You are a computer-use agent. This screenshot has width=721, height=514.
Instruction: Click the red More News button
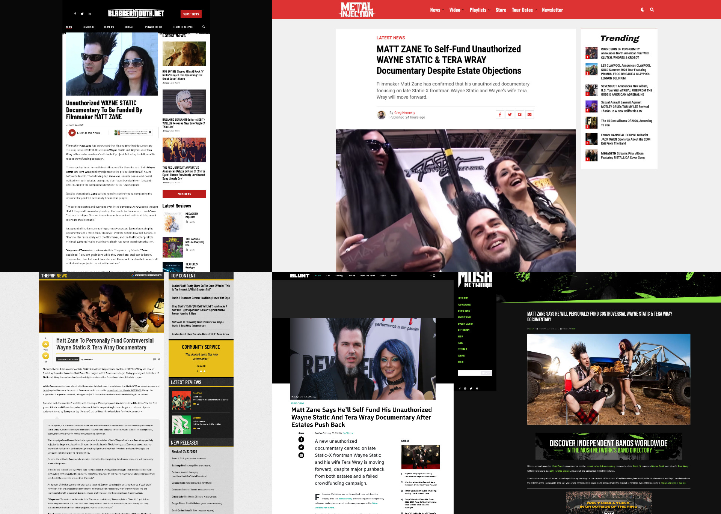pyautogui.click(x=184, y=194)
